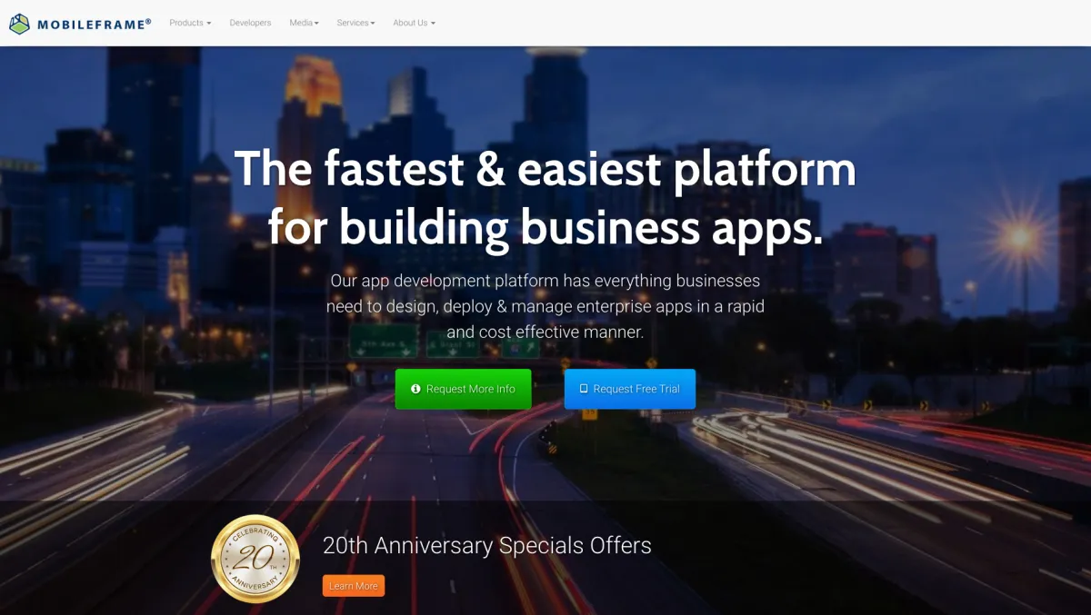Click the 20th Anniversary gold medal badge
1091x615 pixels.
pyautogui.click(x=255, y=559)
